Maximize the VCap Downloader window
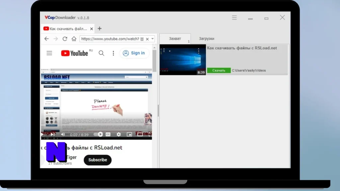This screenshot has width=340, height=191. [266, 19]
